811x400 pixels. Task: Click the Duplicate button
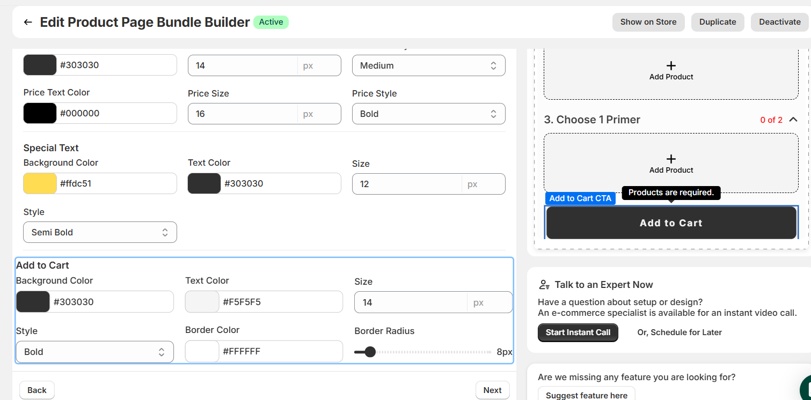717,22
